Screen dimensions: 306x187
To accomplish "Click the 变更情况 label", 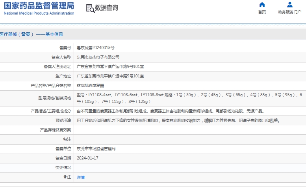I will pyautogui.click(x=63, y=168).
